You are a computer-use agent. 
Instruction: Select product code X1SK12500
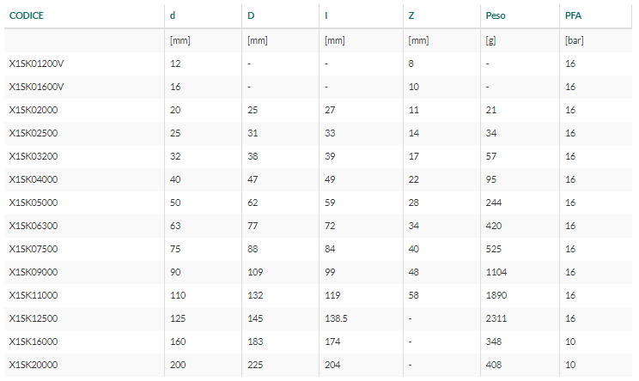pos(33,318)
